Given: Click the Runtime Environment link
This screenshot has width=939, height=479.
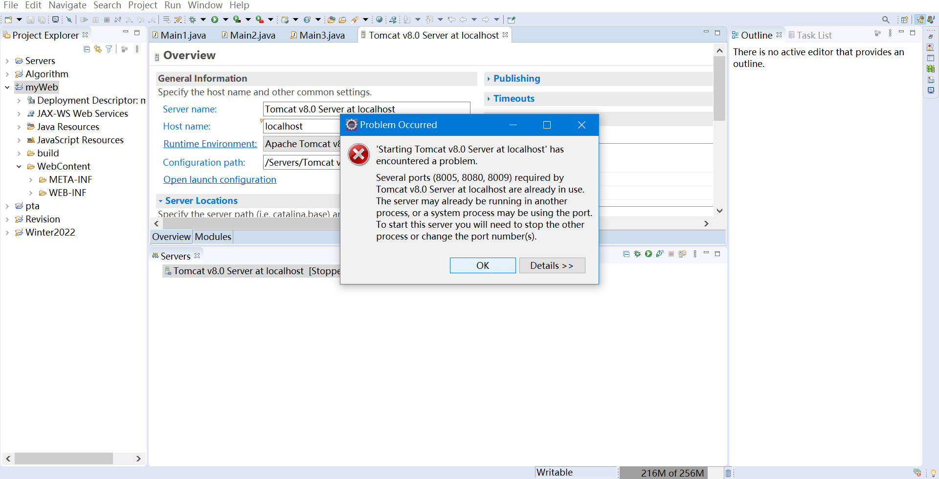Looking at the screenshot, I should (x=210, y=144).
